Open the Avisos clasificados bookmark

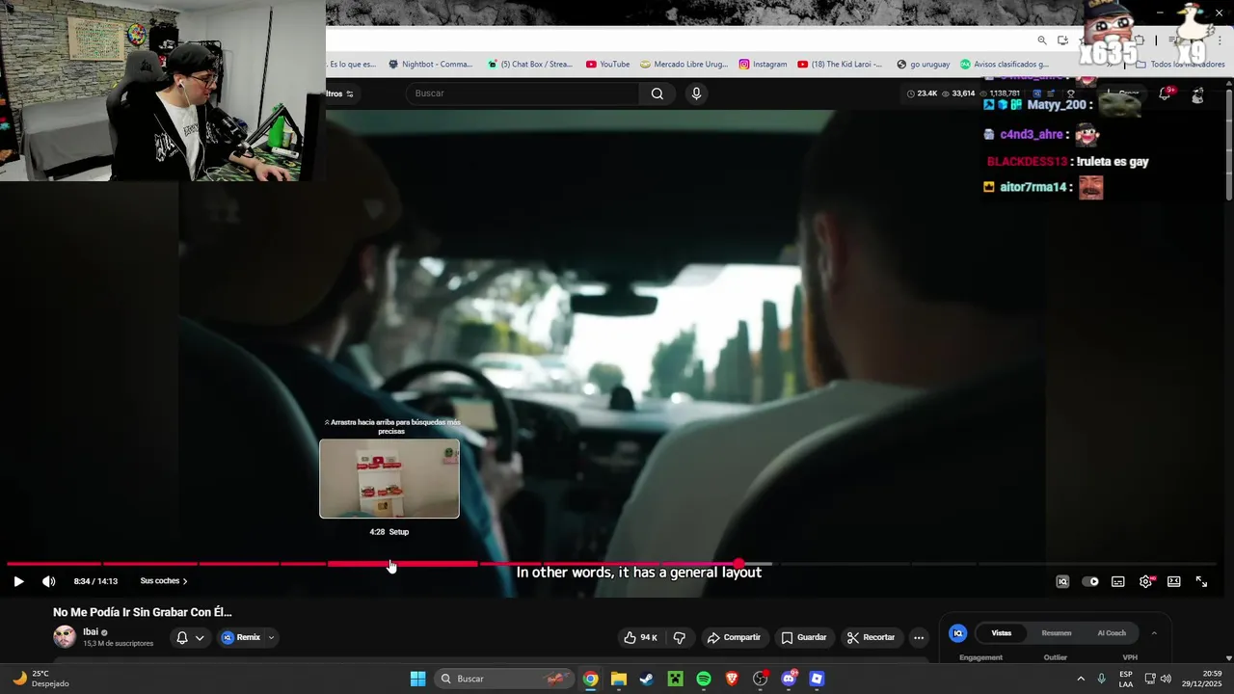pos(1004,65)
